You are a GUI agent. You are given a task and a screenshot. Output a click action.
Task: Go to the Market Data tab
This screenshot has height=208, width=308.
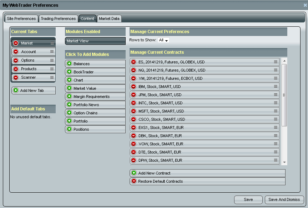click(109, 19)
